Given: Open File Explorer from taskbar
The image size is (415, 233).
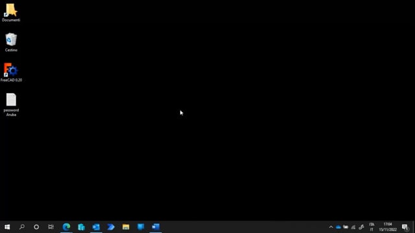Looking at the screenshot, I should click(126, 227).
